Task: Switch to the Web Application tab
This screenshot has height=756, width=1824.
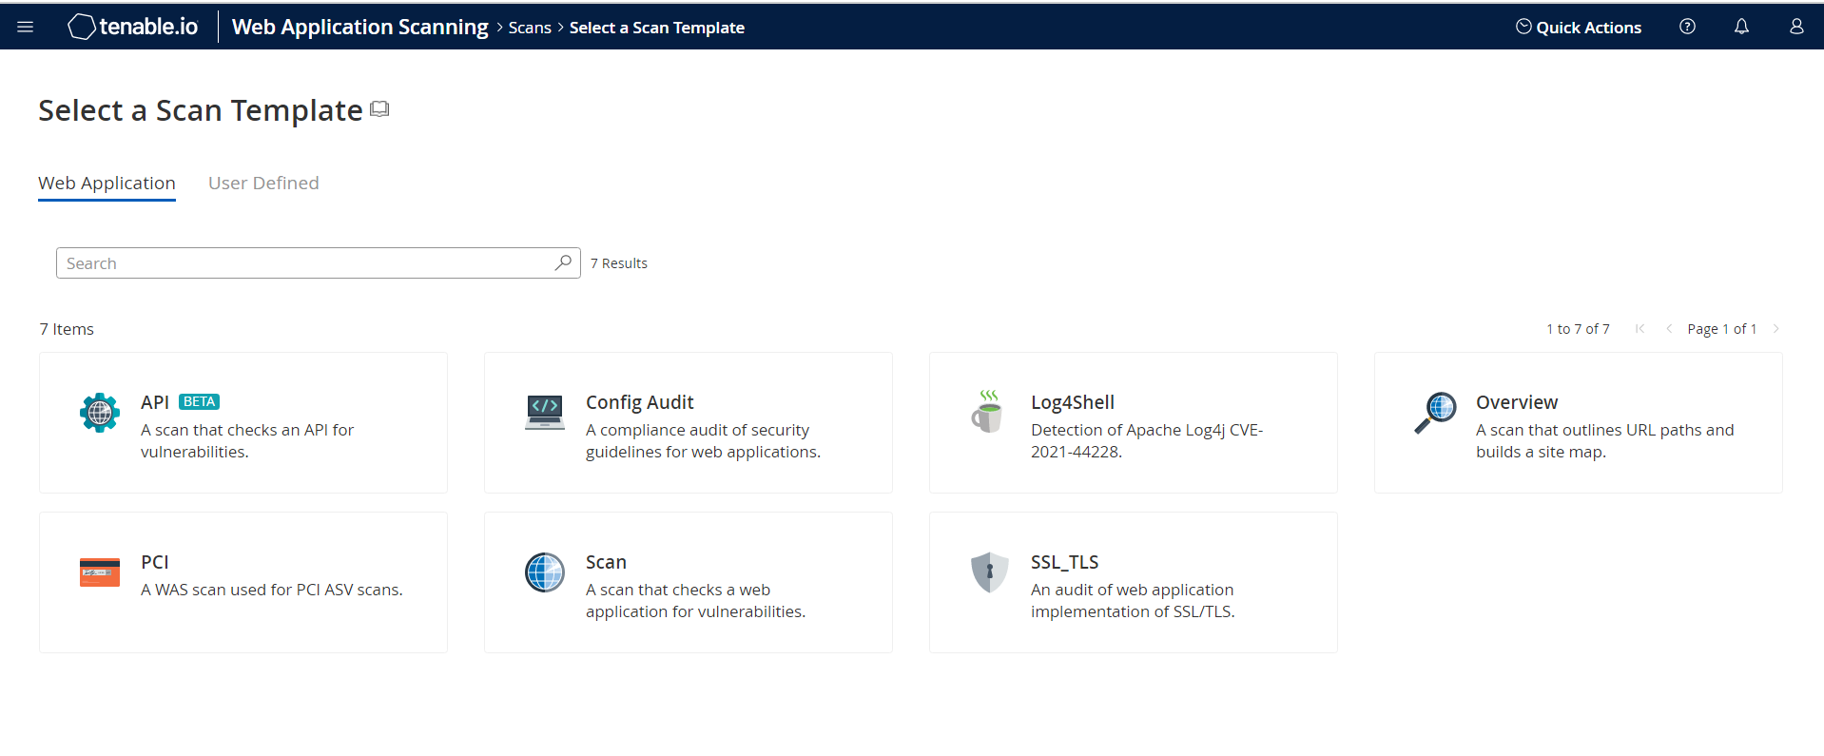Action: 107,183
